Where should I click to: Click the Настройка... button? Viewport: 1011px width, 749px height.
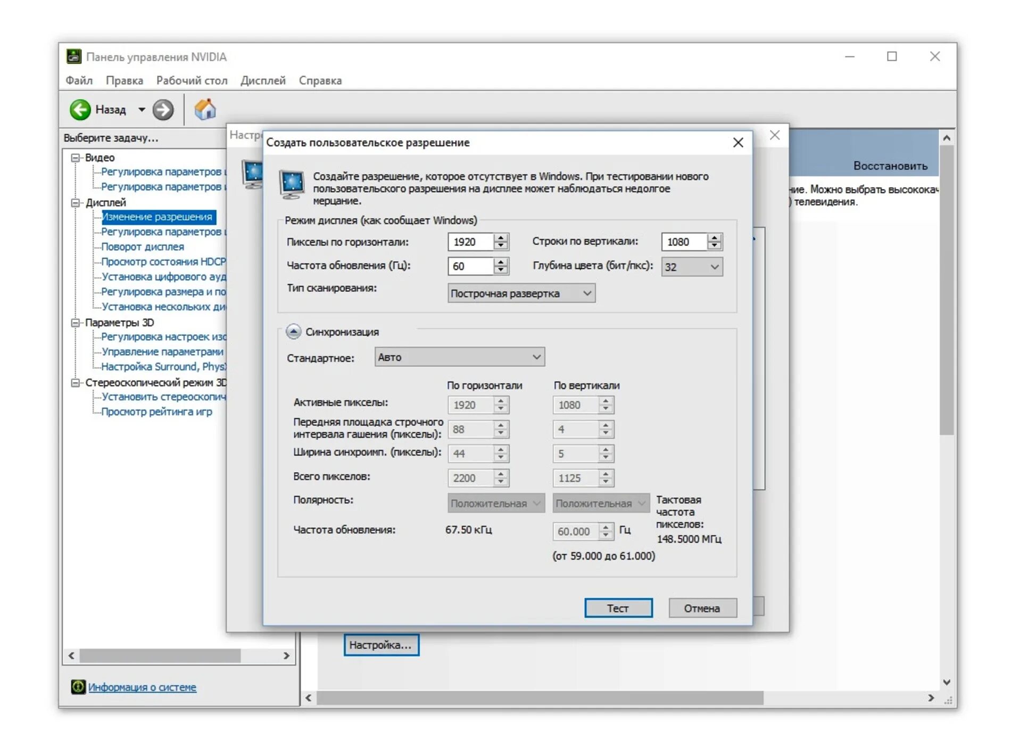[381, 645]
